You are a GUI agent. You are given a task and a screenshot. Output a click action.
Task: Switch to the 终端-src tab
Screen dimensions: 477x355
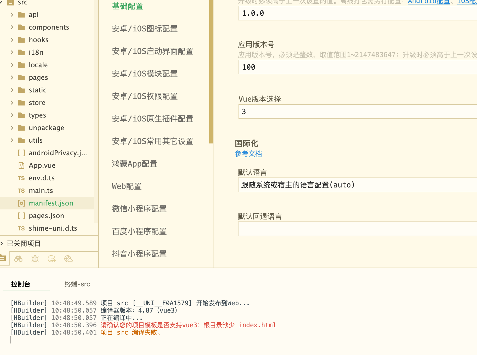click(x=77, y=284)
